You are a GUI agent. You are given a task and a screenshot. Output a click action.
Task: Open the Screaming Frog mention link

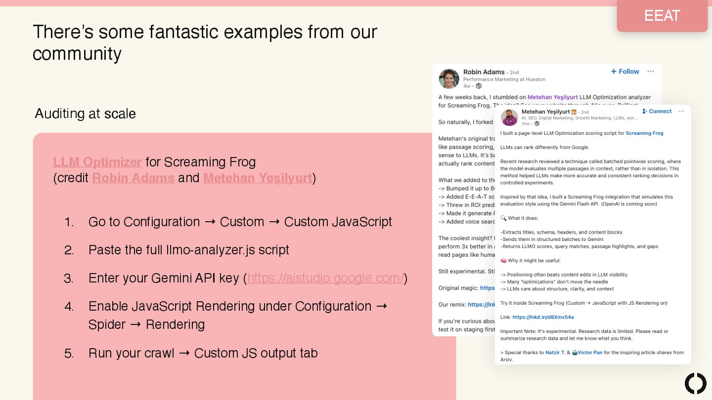pyautogui.click(x=644, y=133)
